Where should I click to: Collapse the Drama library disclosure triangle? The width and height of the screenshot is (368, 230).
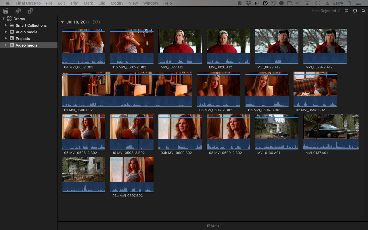(x=3, y=19)
